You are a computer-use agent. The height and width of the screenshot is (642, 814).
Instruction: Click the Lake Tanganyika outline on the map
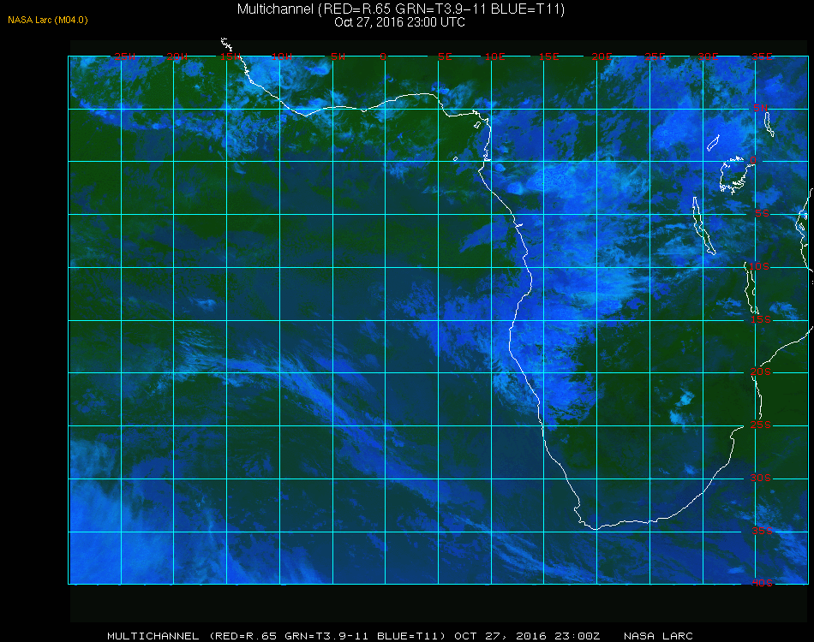pos(703,226)
